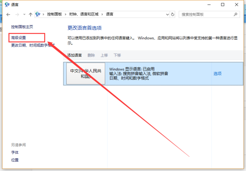This screenshot has height=171, width=246.
Task: Go up one level with up arrow
Action: coord(31,15)
